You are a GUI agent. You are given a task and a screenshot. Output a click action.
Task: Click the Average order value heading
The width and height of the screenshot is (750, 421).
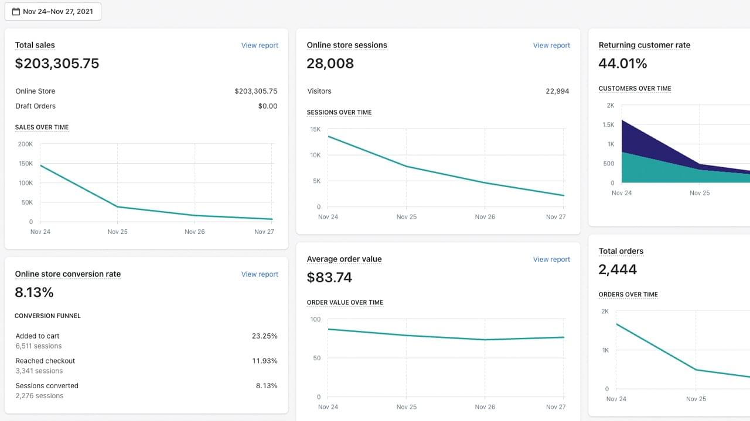click(x=344, y=260)
